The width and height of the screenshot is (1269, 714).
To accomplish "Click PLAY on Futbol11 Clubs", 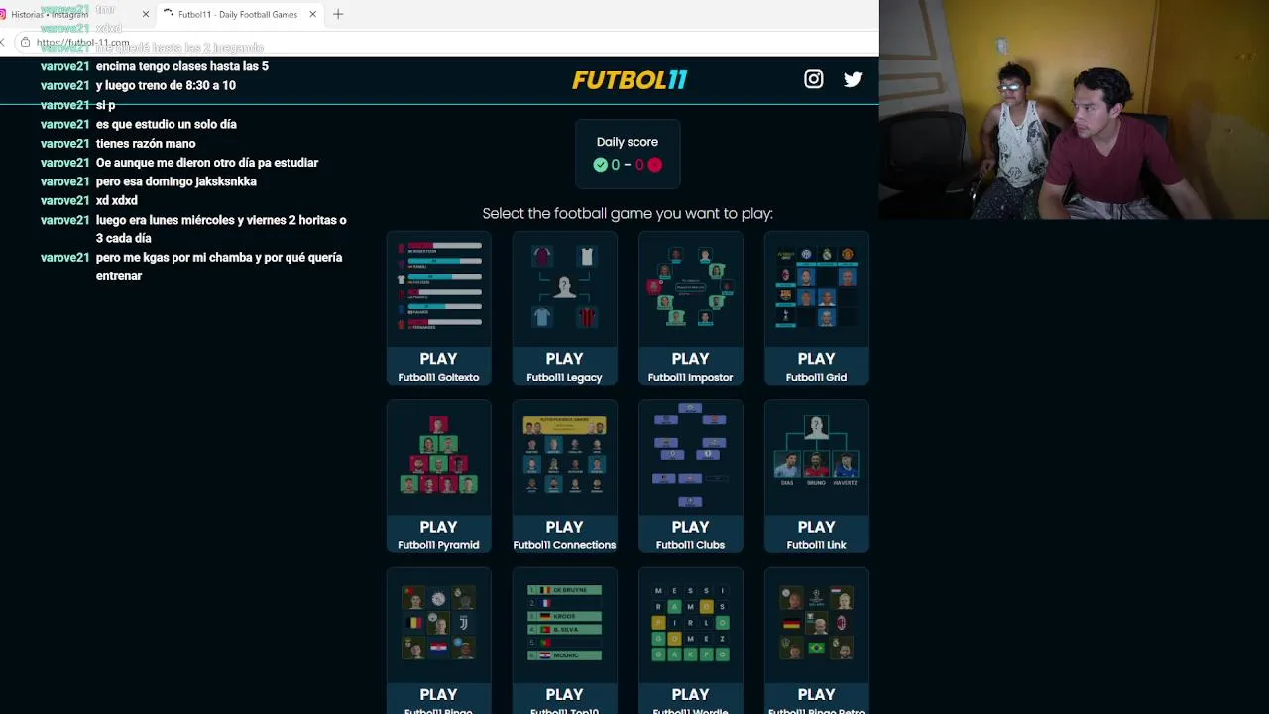I will coord(690,527).
